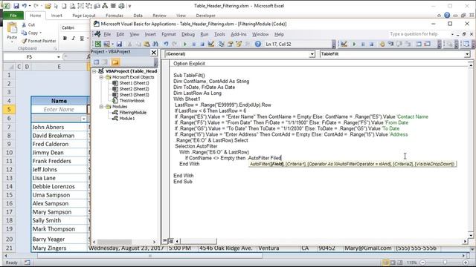Click the Paste button in Excel ribbon
The width and height of the screenshot is (476, 267).
(x=12, y=32)
